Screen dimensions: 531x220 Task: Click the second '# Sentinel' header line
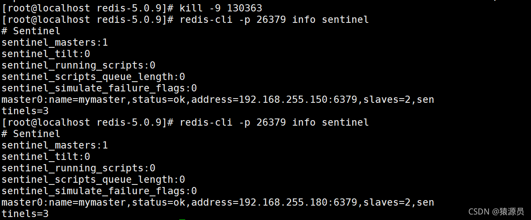31,134
